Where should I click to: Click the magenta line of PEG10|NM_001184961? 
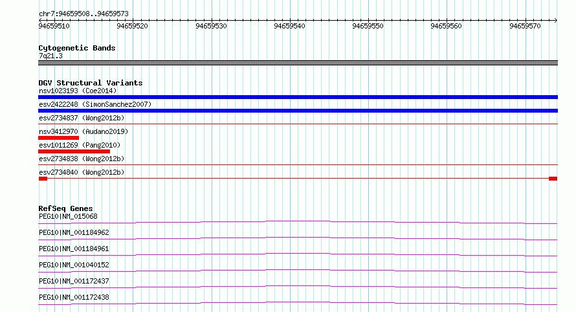[x=298, y=254]
